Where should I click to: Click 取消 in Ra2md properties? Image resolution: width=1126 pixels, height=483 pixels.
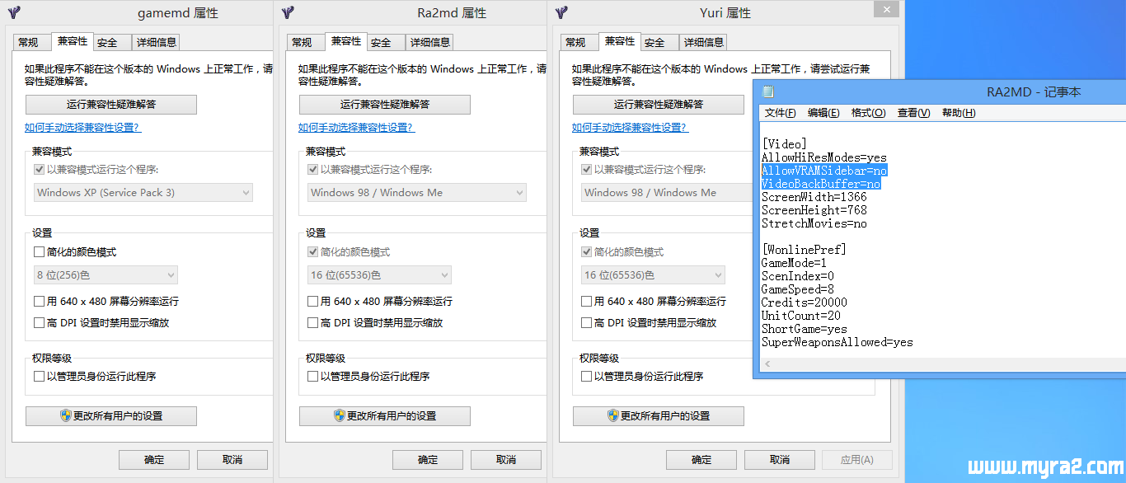506,460
